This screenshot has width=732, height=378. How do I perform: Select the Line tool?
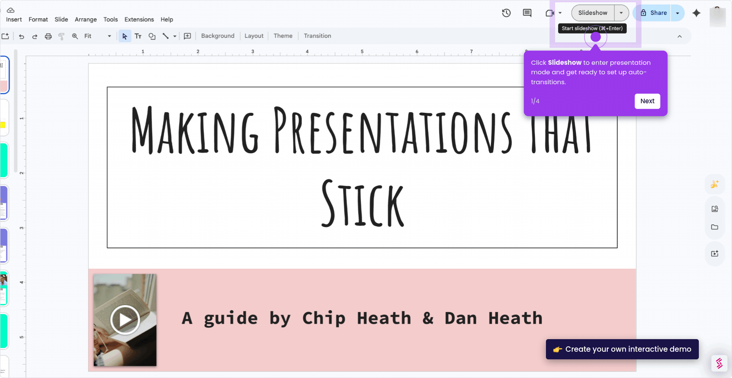[x=165, y=36]
